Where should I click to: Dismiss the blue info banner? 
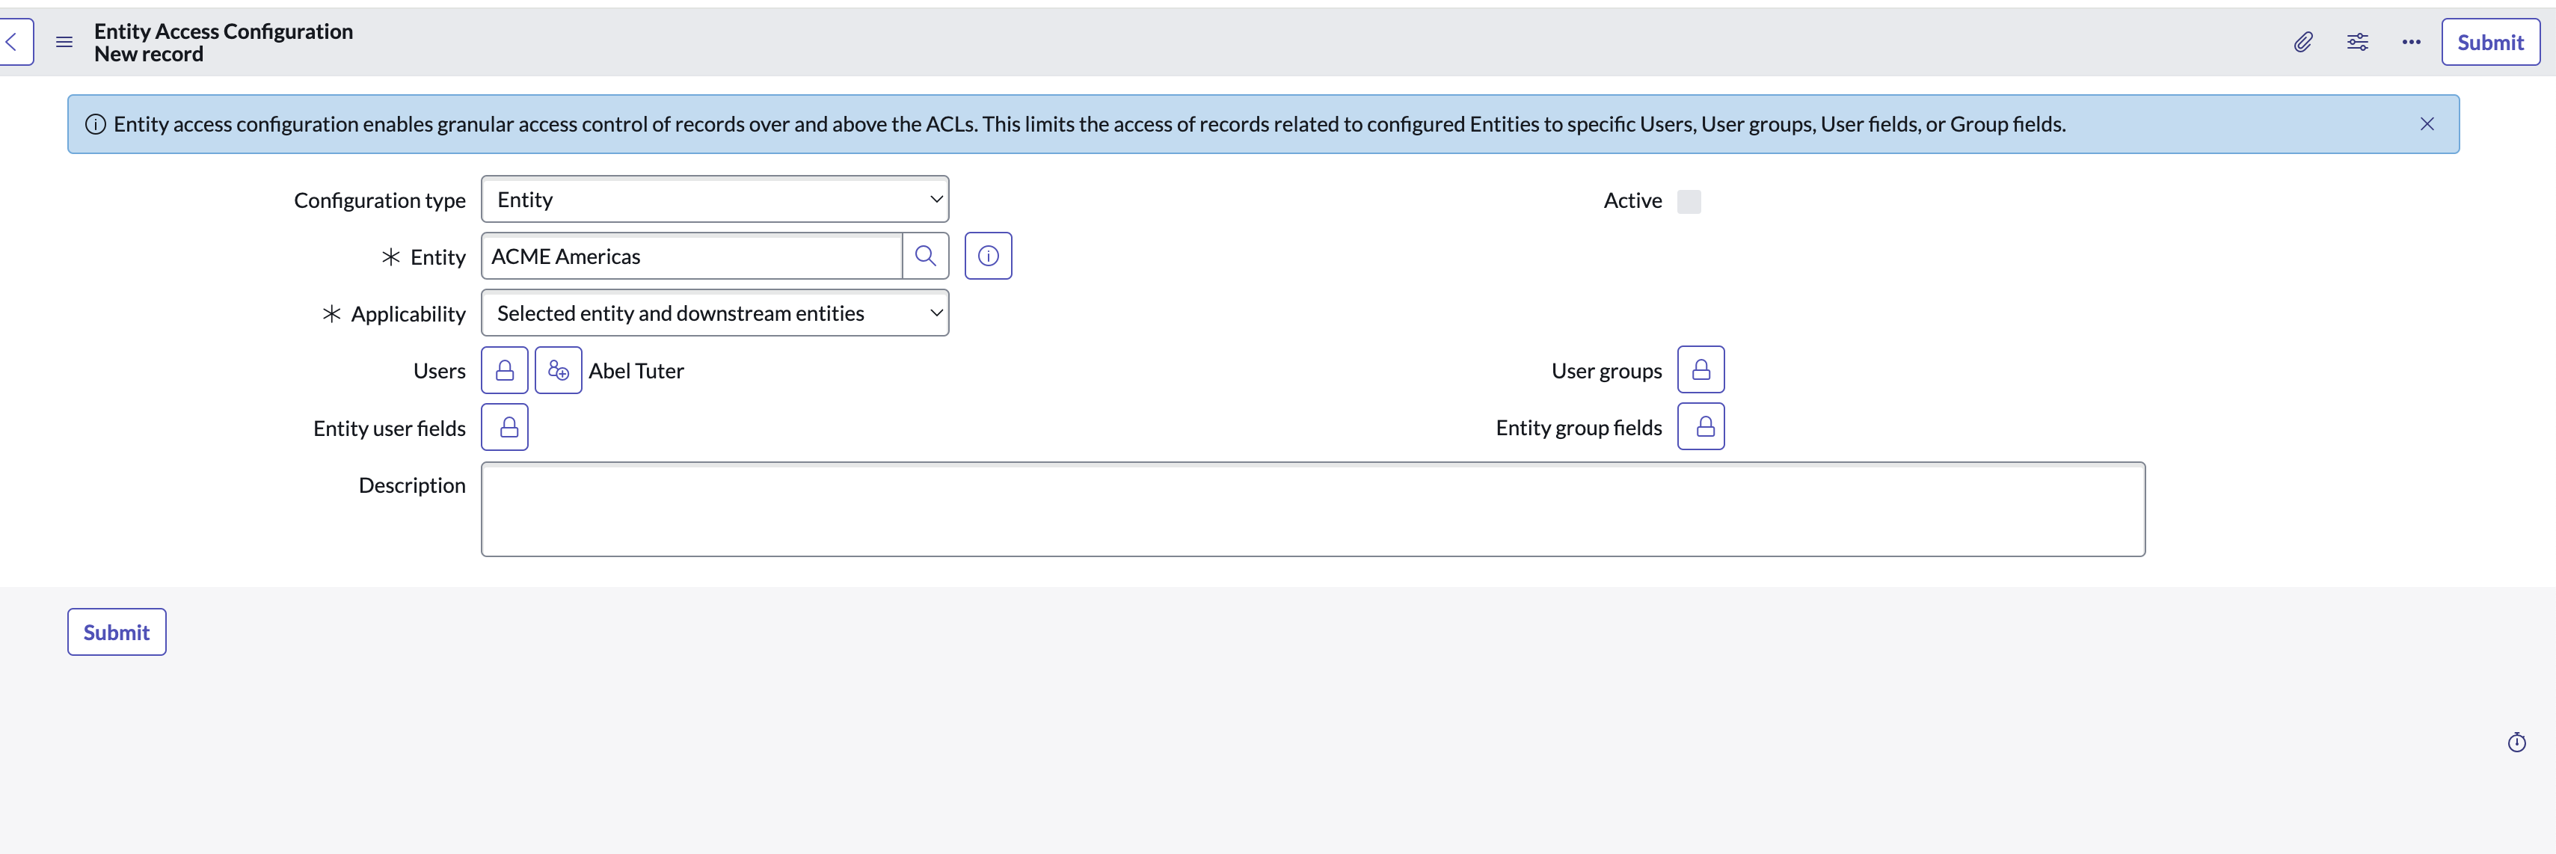[2426, 124]
